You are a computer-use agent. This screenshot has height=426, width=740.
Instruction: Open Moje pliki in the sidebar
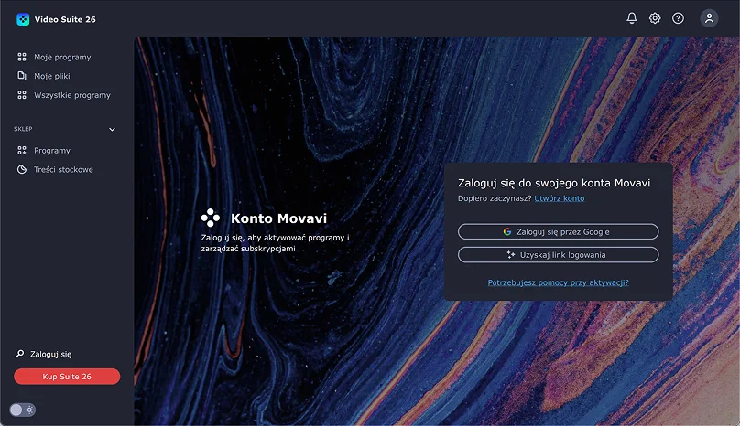coord(52,76)
